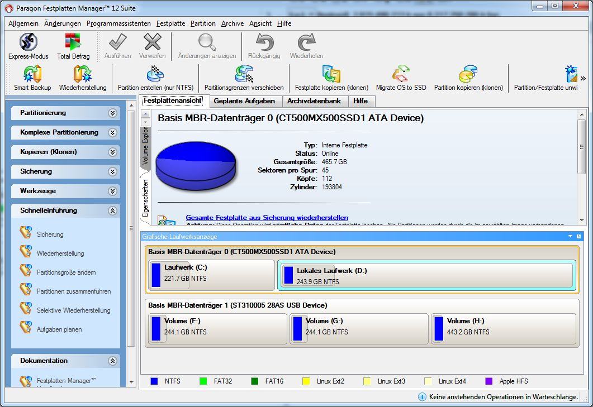This screenshot has width=593, height=407.
Task: Open Änderungen anzeigen magnifier
Action: (207, 42)
